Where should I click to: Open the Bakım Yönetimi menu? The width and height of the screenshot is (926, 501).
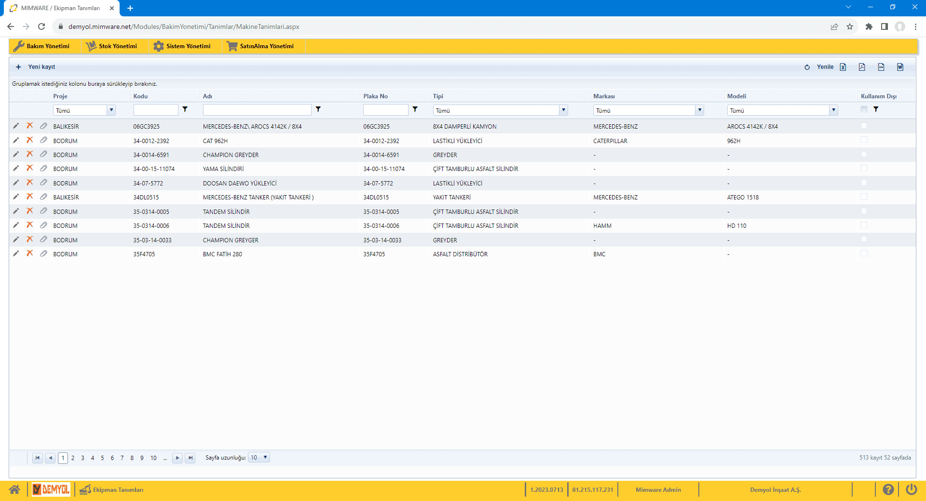pyautogui.click(x=41, y=46)
